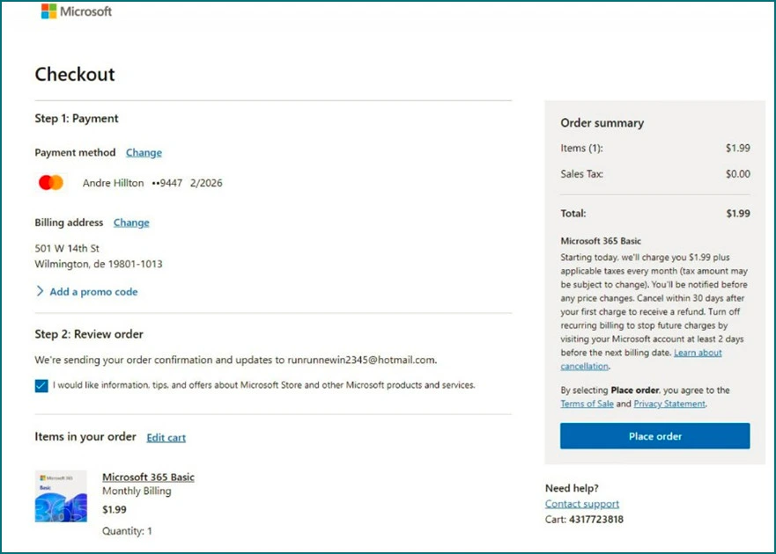Open the Edit cart link
Viewport: 776px width, 554px height.
(166, 437)
